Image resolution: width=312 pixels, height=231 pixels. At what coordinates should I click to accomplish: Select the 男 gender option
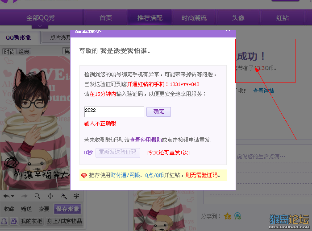[x=67, y=51]
